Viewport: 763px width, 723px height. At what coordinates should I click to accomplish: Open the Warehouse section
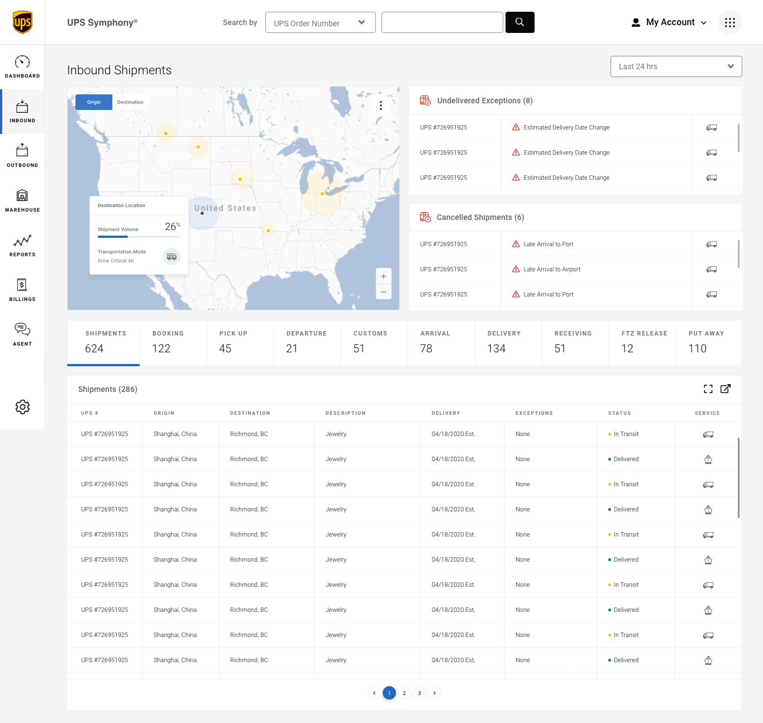tap(22, 200)
